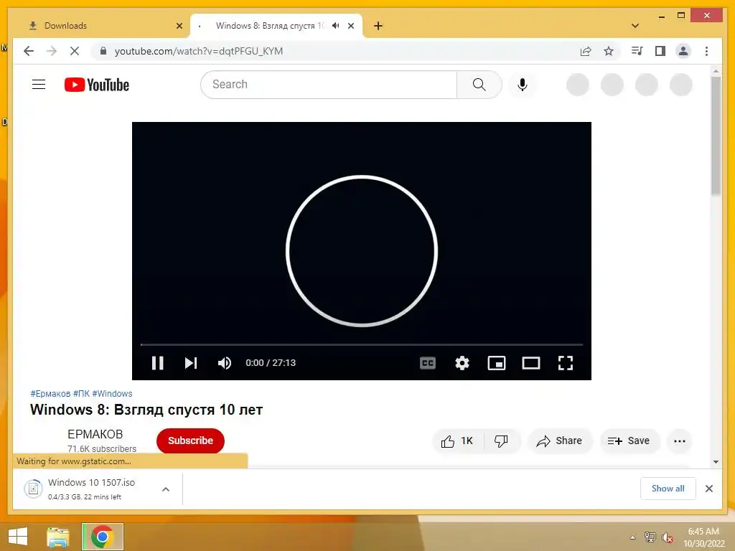This screenshot has height=551, width=735.
Task: Mute the tab audio speaker icon
Action: (x=336, y=26)
